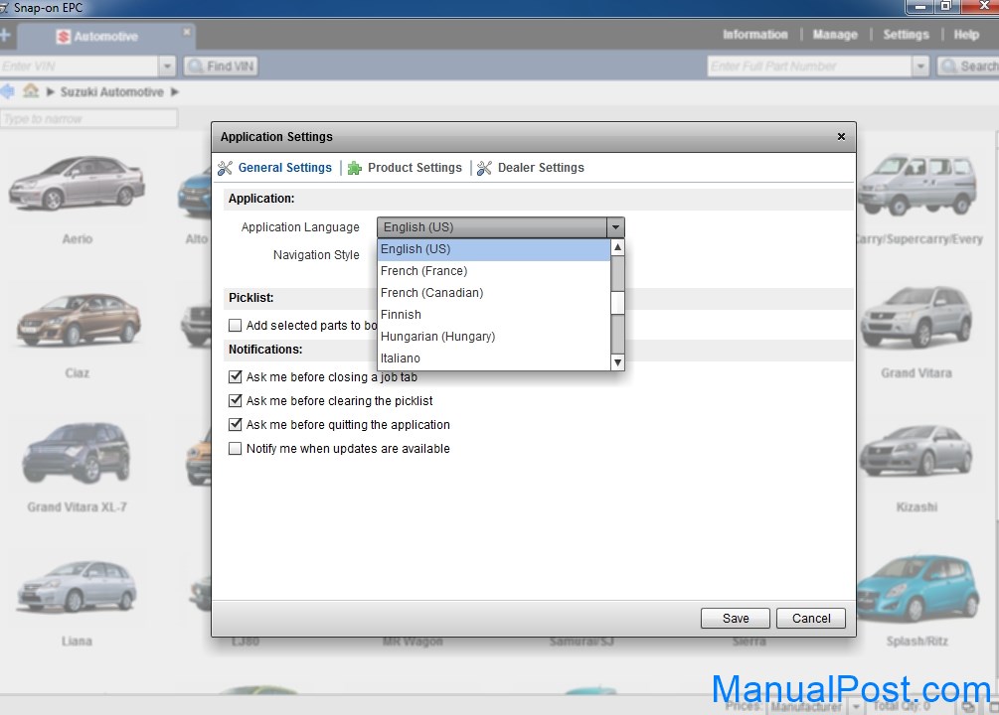Click the Cancel button
This screenshot has width=999, height=715.
(811, 619)
